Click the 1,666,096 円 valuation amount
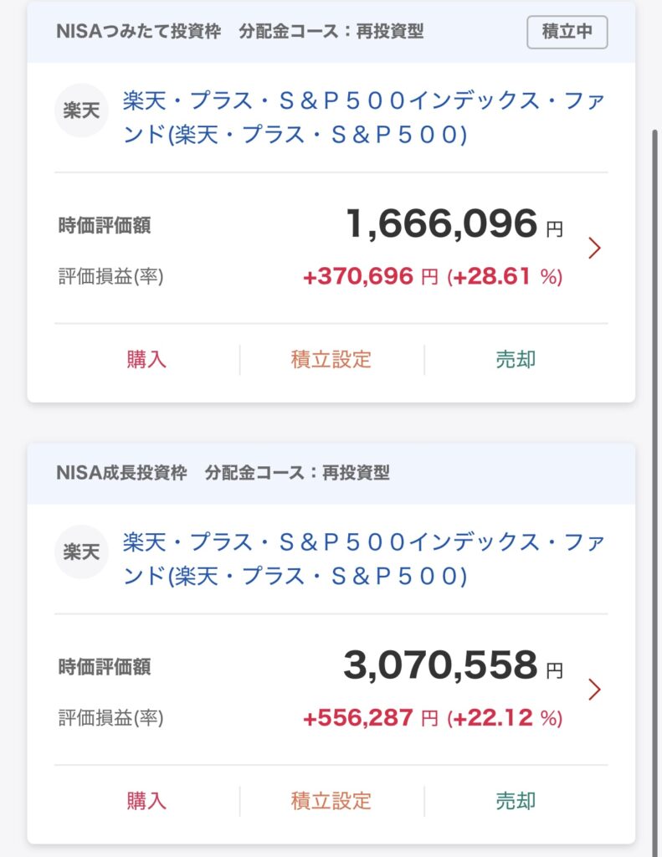662x857 pixels. coord(454,224)
